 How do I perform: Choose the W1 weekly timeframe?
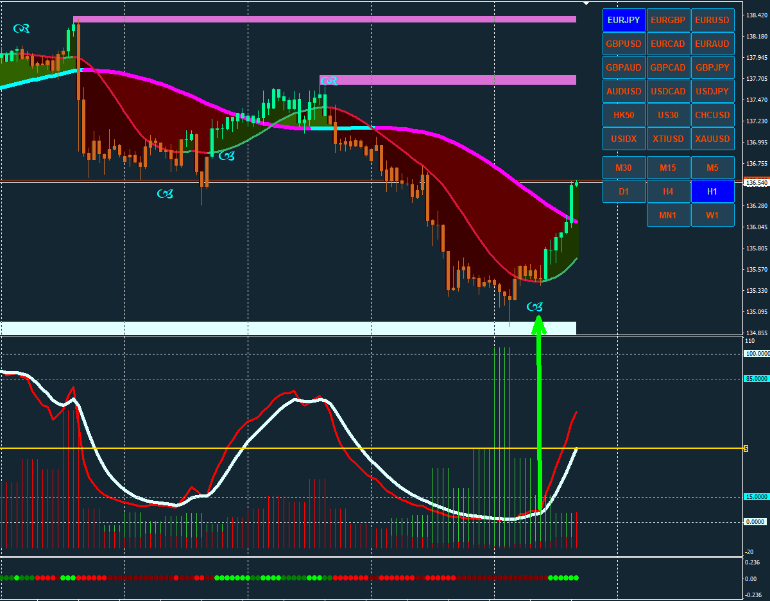(712, 215)
